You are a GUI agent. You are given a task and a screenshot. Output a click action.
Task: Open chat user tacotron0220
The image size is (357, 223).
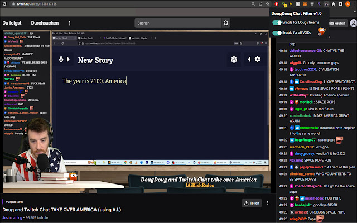pos(305,69)
